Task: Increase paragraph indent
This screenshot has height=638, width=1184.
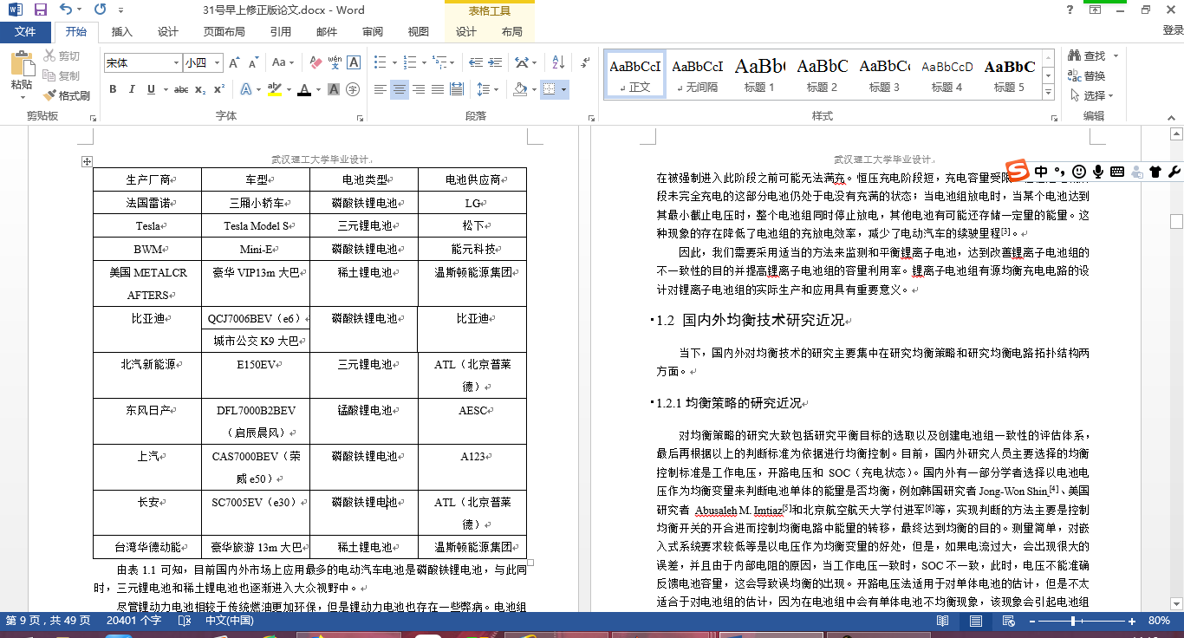Action: 494,62
